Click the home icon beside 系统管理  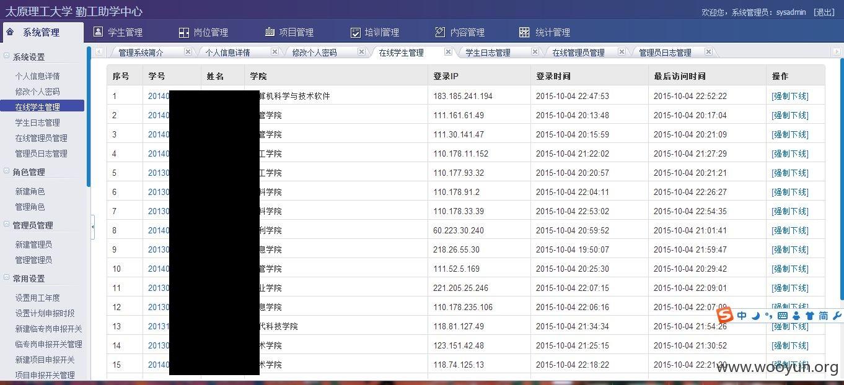point(10,32)
